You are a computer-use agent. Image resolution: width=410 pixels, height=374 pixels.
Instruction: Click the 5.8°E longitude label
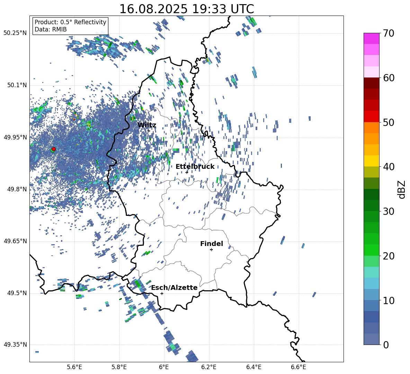(119, 367)
